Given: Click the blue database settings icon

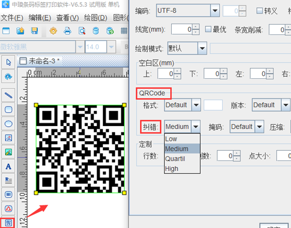Looking at the screenshot, I should [x=96, y=30].
